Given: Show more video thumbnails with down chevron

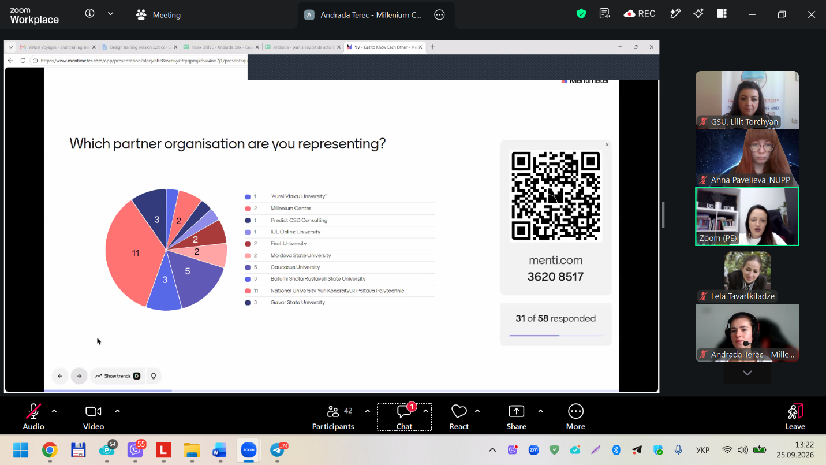Looking at the screenshot, I should pyautogui.click(x=747, y=373).
